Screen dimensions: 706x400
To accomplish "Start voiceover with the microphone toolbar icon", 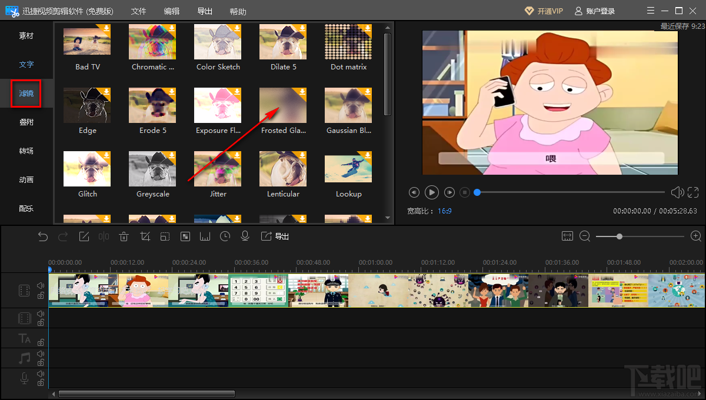I will point(245,236).
